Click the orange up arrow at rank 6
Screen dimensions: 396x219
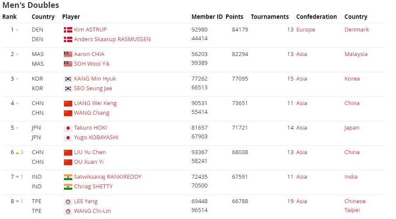tap(17, 153)
